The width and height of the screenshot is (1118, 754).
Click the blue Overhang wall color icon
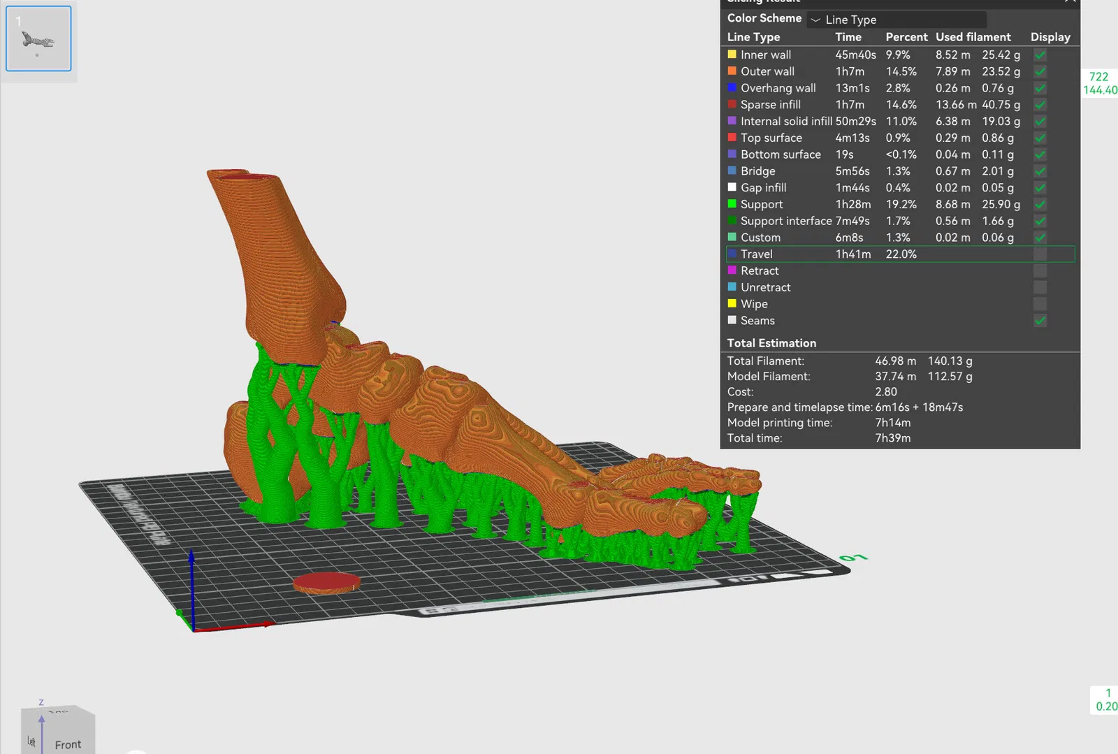732,88
